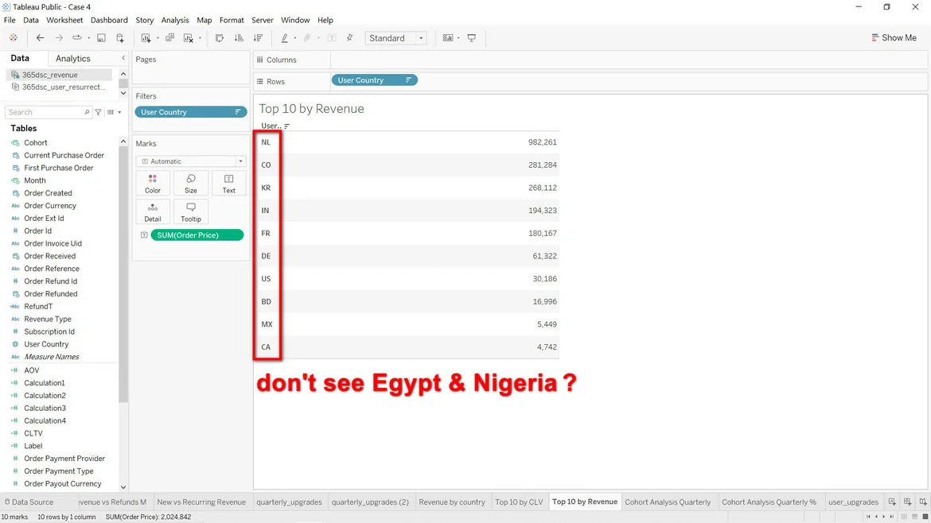Image resolution: width=931 pixels, height=523 pixels.
Task: Collapse the Data pane with arrow
Action: pyautogui.click(x=123, y=59)
